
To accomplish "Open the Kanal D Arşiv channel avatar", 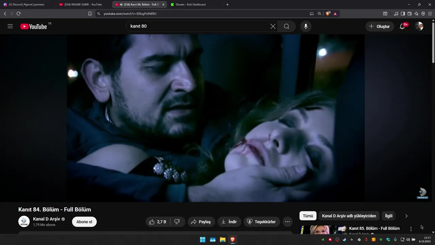I will coord(24,222).
